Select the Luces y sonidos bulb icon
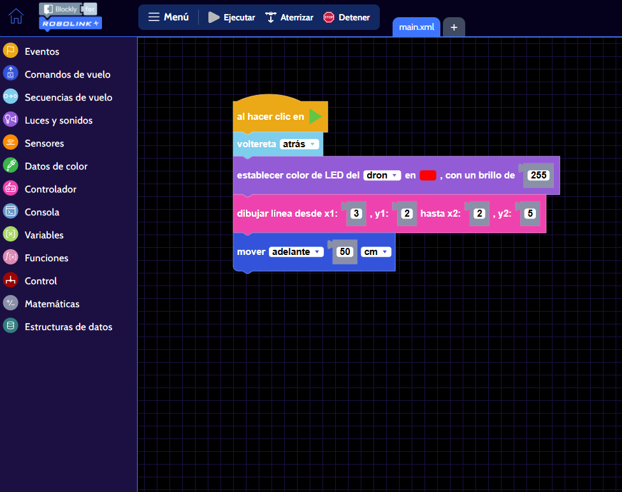The width and height of the screenshot is (622, 492). click(x=11, y=120)
